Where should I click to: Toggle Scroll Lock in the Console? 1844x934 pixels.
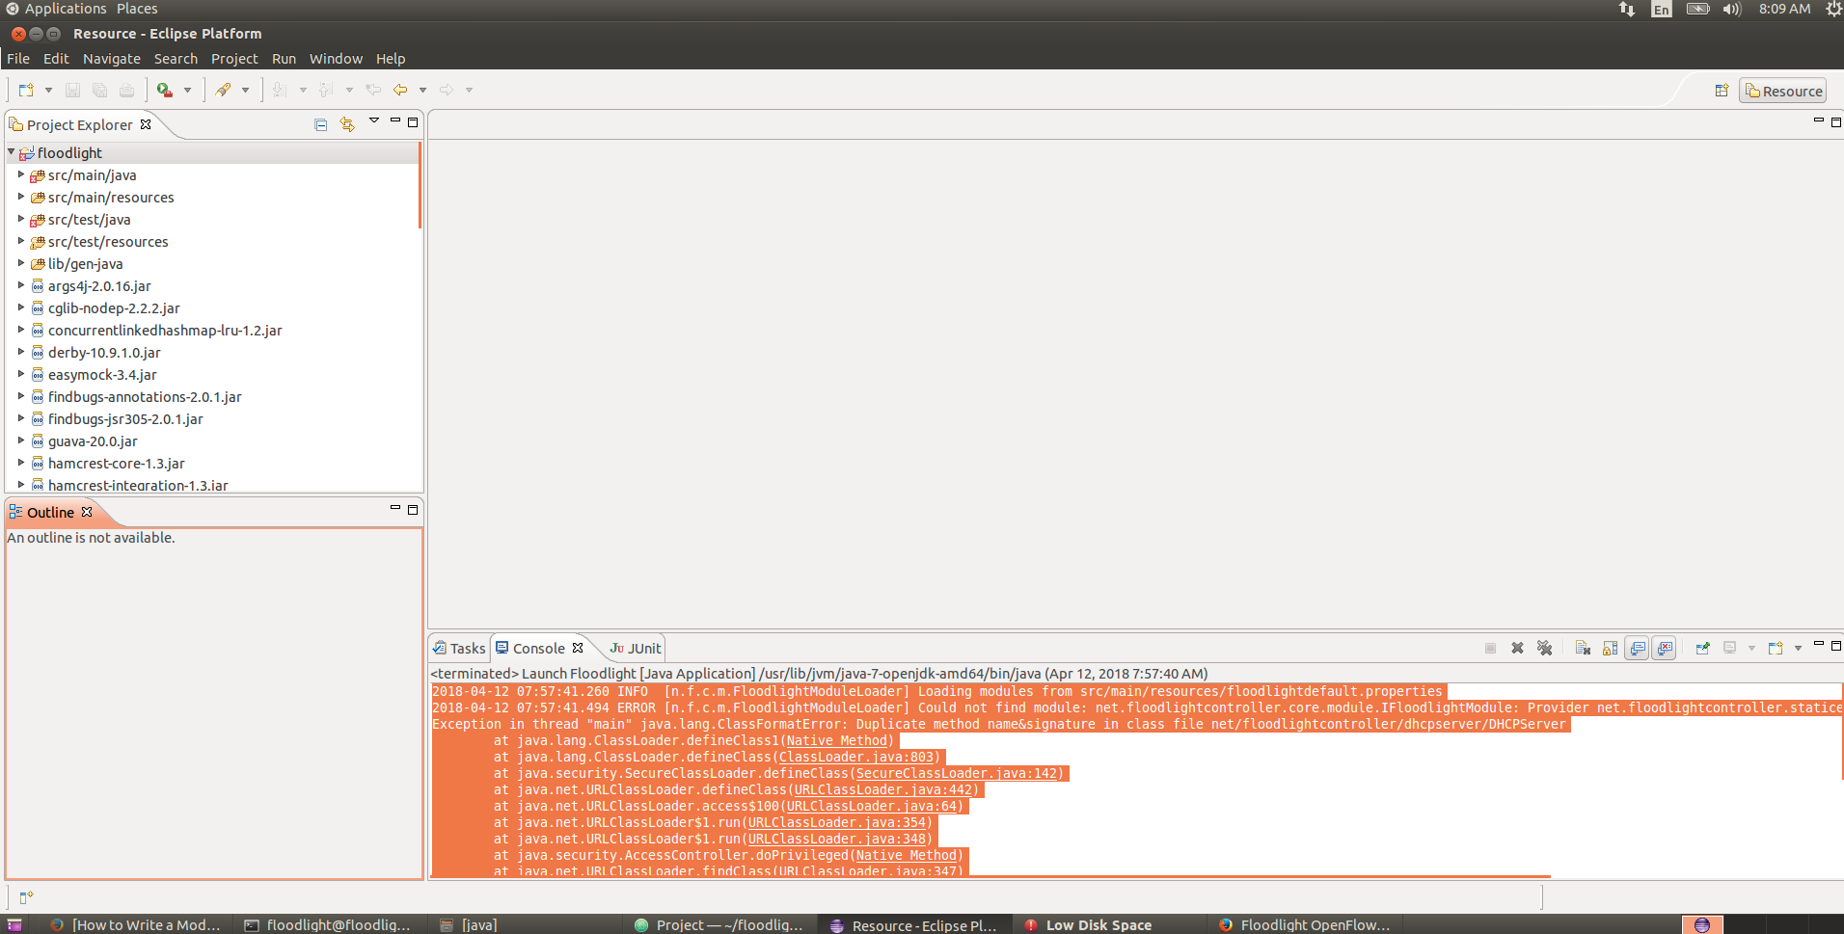coord(1610,648)
